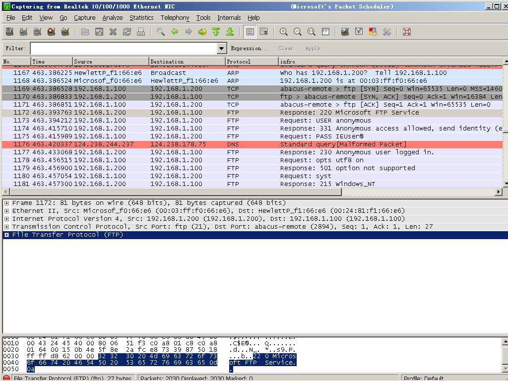508x381 pixels.
Task: Zoom out packet text icon
Action: [298, 31]
